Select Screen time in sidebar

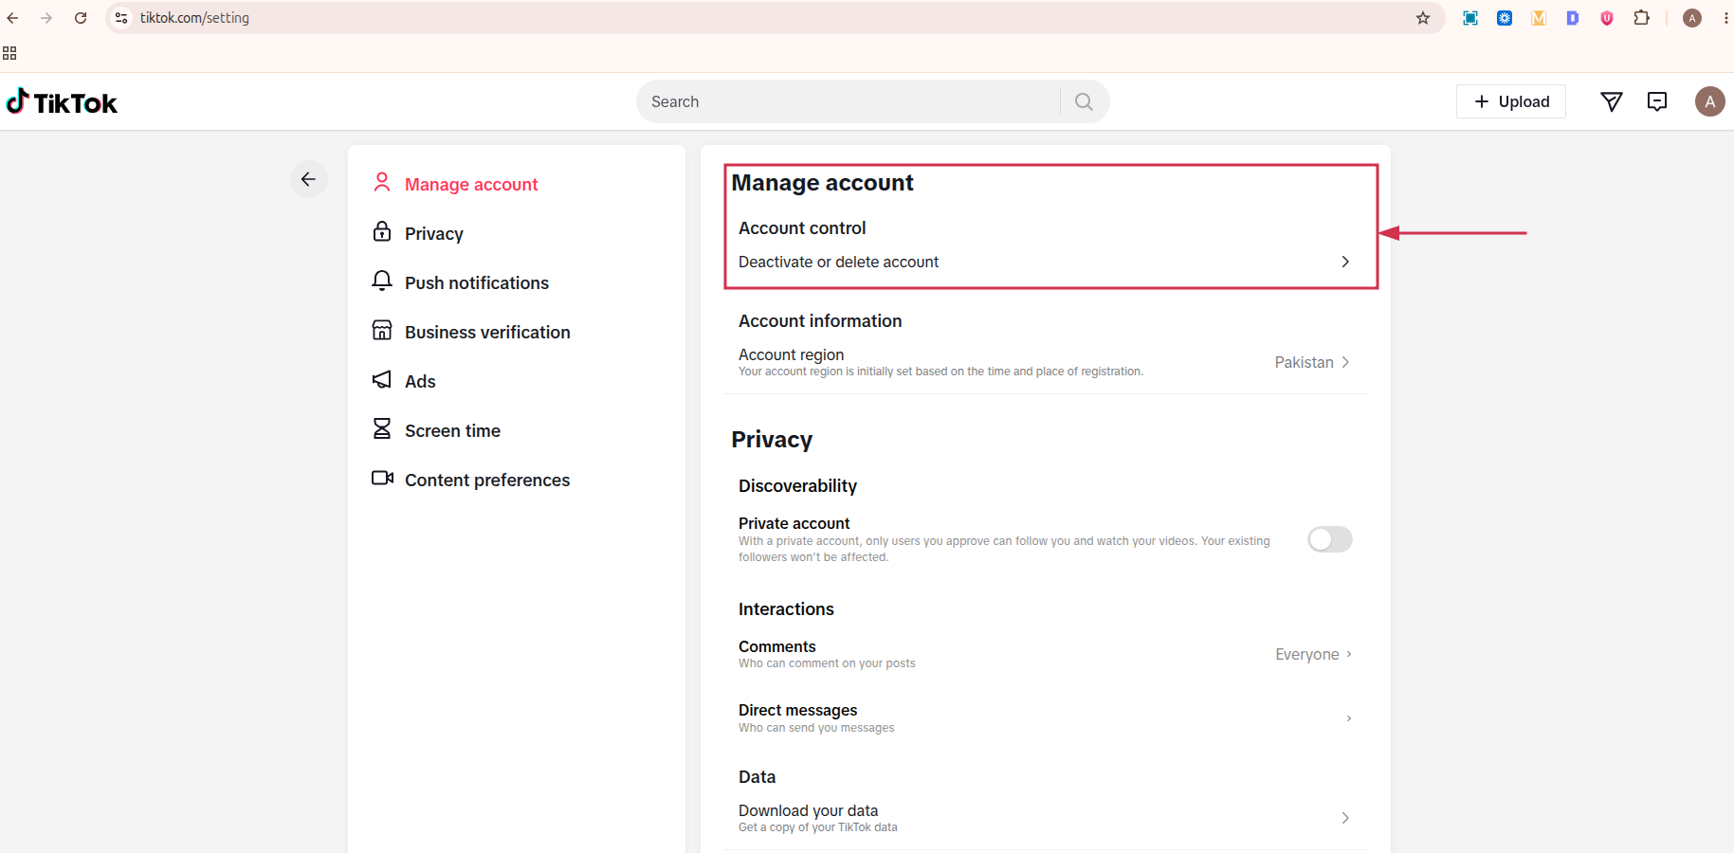(x=452, y=430)
